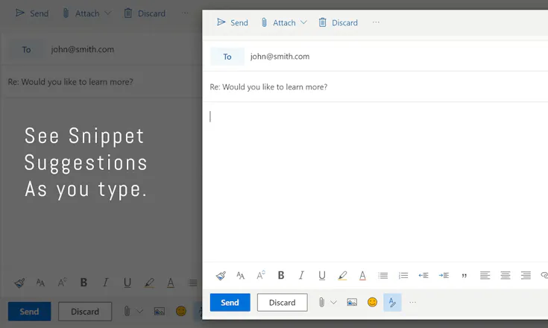Click the bottom Discard button in the background window

pyautogui.click(x=85, y=312)
